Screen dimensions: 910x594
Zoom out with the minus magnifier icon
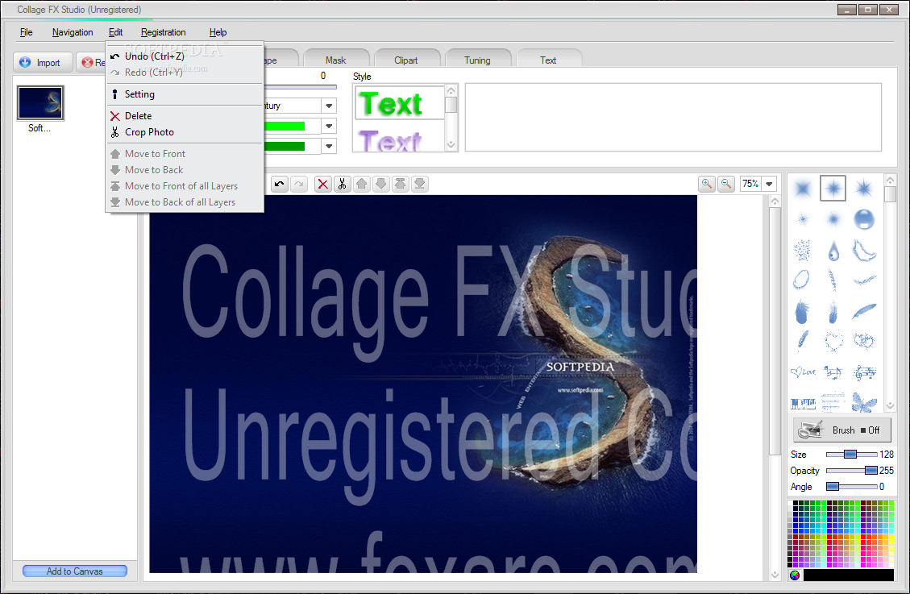tap(726, 184)
